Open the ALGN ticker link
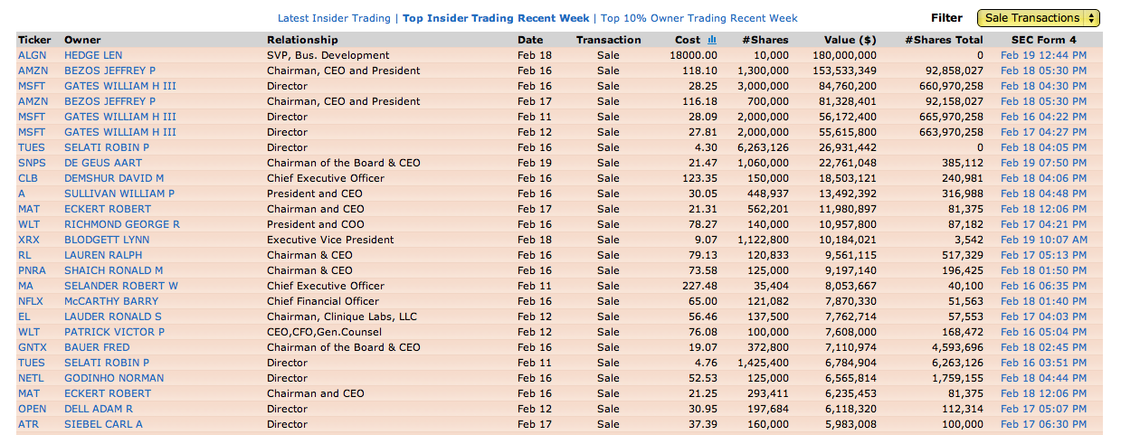This screenshot has height=435, width=1121. [33, 55]
